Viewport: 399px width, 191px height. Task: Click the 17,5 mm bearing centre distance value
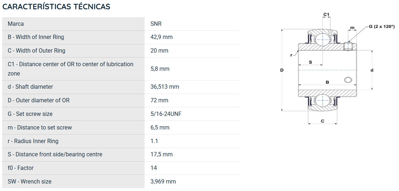tap(162, 155)
